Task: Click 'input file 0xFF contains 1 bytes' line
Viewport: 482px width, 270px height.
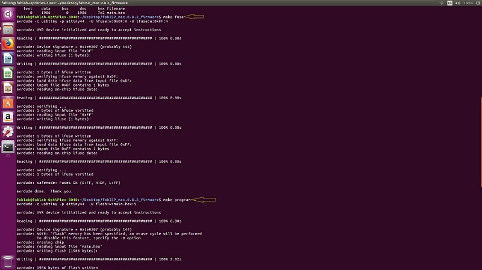Action: point(63,149)
